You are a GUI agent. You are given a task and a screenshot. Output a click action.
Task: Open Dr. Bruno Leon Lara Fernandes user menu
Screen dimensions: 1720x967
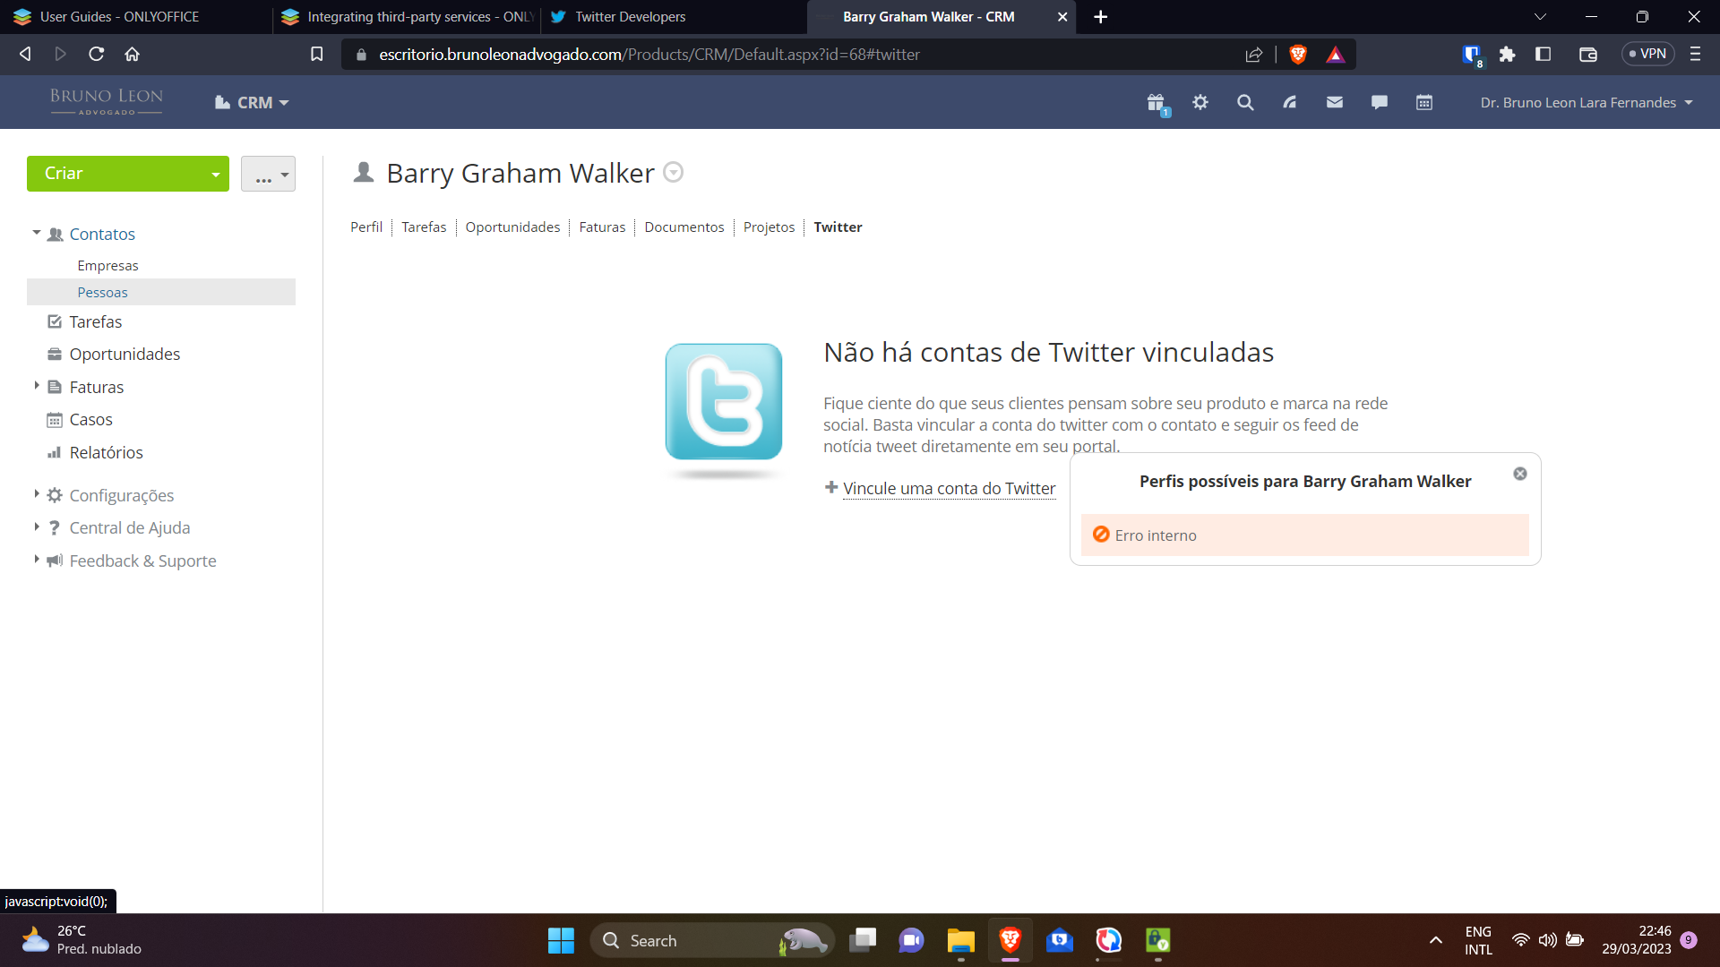[x=1587, y=103]
